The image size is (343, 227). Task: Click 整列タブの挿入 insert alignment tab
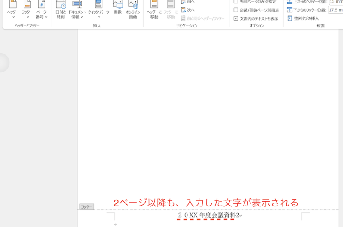(303, 18)
